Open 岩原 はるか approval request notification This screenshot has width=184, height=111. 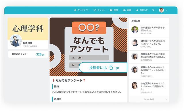149,57
